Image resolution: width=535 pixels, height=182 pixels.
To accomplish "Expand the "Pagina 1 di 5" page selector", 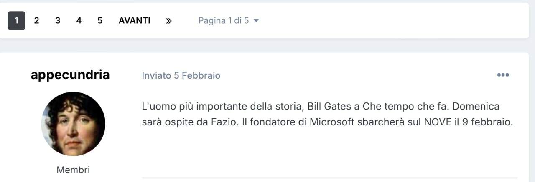I will [x=224, y=21].
